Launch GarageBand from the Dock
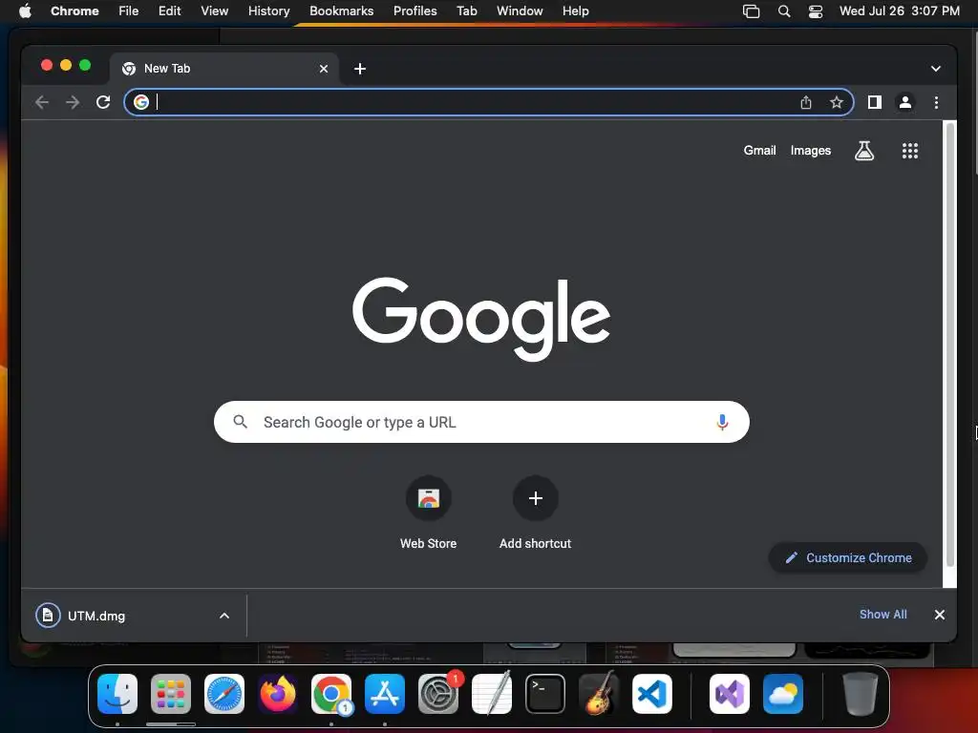This screenshot has height=733, width=978. point(599,694)
